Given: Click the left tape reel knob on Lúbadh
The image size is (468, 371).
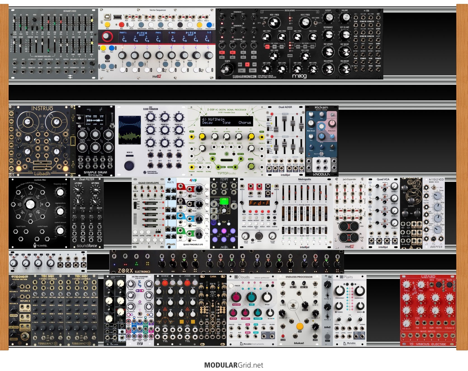Looking at the screenshot, I should (x=27, y=122).
